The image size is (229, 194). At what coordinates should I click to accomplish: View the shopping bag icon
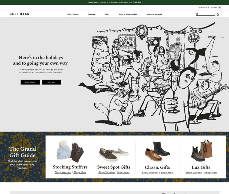tap(217, 14)
